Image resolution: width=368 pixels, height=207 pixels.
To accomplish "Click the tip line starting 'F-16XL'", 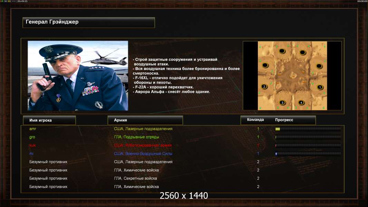I will [178, 80].
